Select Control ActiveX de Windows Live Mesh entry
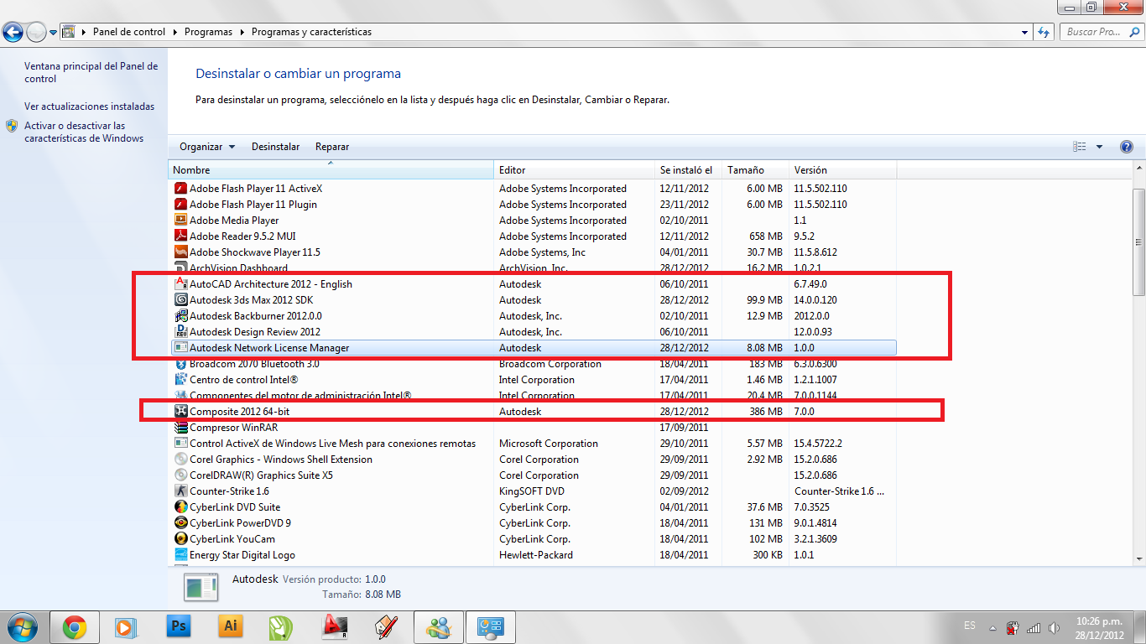Image resolution: width=1146 pixels, height=644 pixels. [x=533, y=444]
